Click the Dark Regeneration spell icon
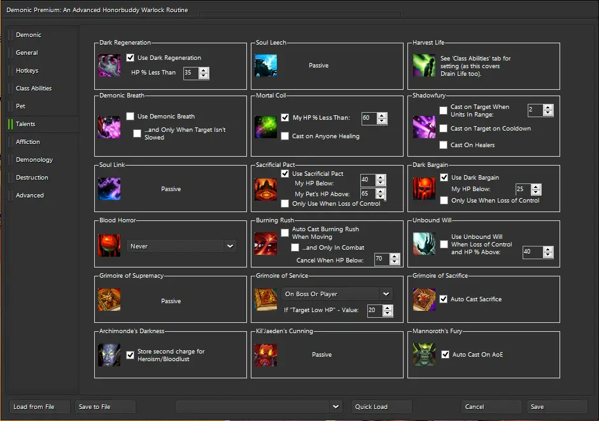The height and width of the screenshot is (421, 599). click(x=109, y=66)
